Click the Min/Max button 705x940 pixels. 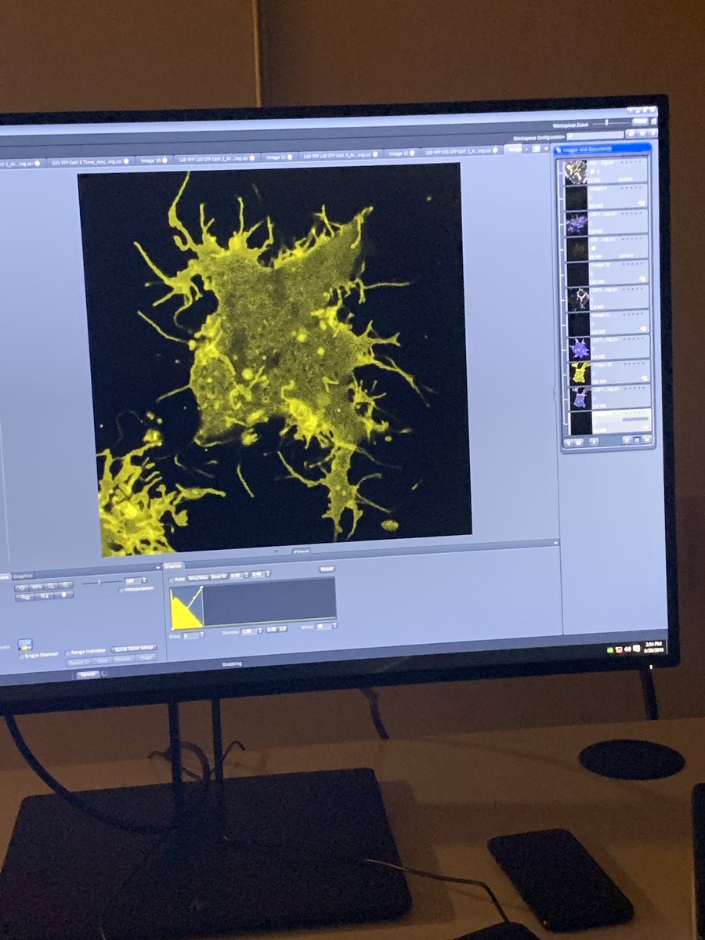[198, 577]
